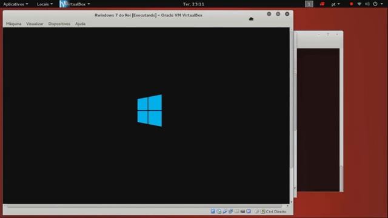Click the Ctrl Direito host key label
Image resolution: width=388 pixels, height=218 pixels.
tap(276, 211)
